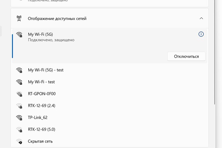The image size is (222, 148).
Task: Click Wi-Fi signal icon next to TP-Link_62
Action: pos(19,118)
